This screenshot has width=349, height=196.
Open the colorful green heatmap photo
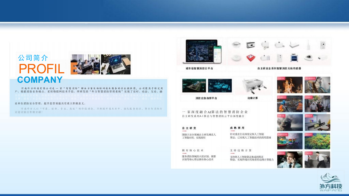(x=317, y=141)
